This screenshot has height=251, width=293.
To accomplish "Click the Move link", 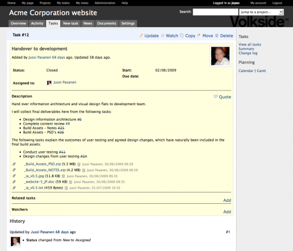I will (208, 36).
